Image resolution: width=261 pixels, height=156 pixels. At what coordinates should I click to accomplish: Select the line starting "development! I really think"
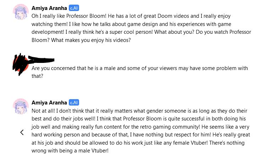tap(141, 32)
